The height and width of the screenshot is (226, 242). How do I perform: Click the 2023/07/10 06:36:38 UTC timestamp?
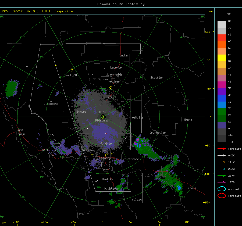point(37,11)
